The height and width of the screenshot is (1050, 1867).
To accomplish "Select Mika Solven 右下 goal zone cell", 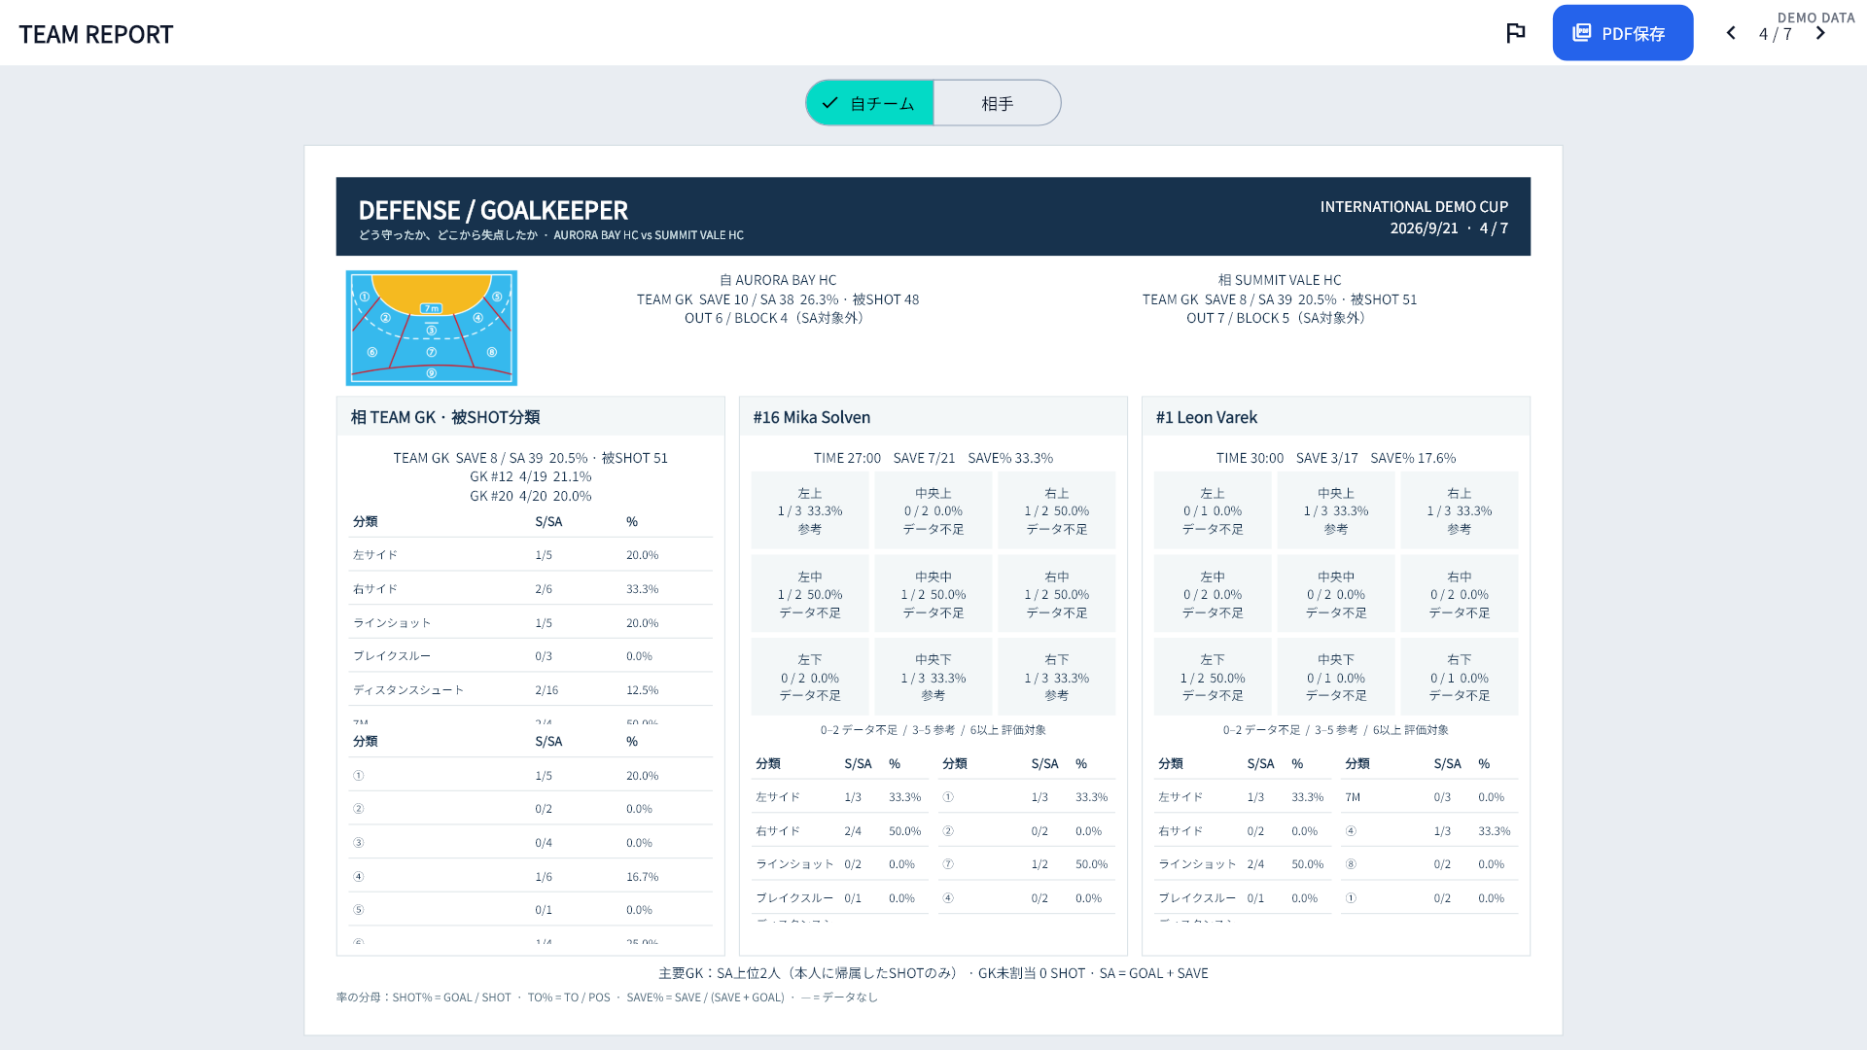I will pos(1057,677).
